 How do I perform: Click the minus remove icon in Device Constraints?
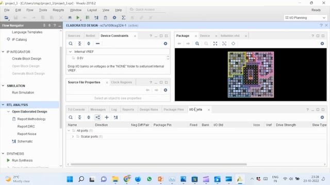tap(97, 43)
